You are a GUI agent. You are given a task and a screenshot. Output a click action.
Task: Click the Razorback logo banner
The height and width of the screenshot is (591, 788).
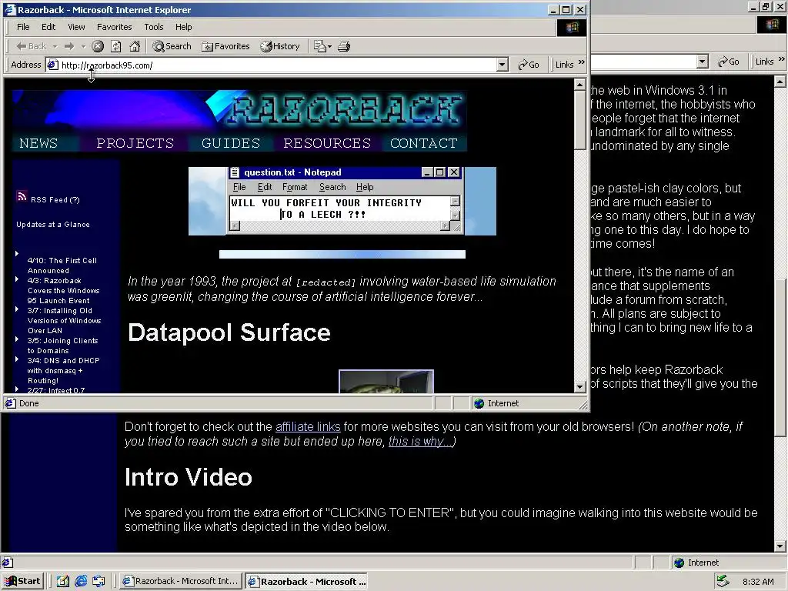[x=240, y=112]
